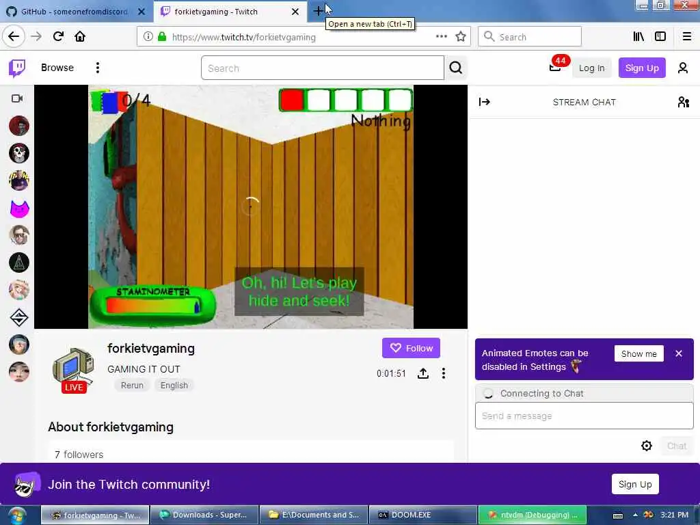Switch to Downloads - Super... taskbar window
The image size is (700, 525).
(x=204, y=515)
